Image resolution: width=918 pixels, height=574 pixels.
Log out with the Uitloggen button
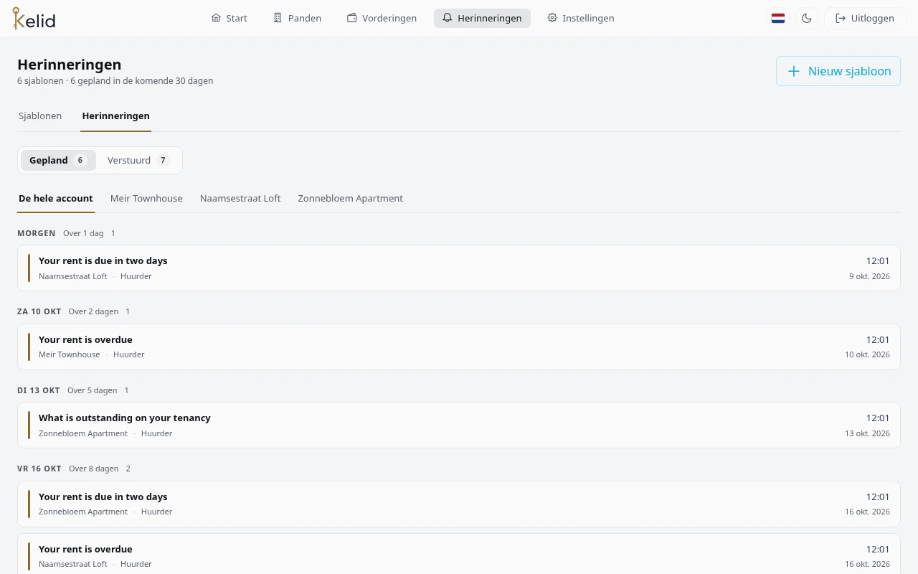865,19
